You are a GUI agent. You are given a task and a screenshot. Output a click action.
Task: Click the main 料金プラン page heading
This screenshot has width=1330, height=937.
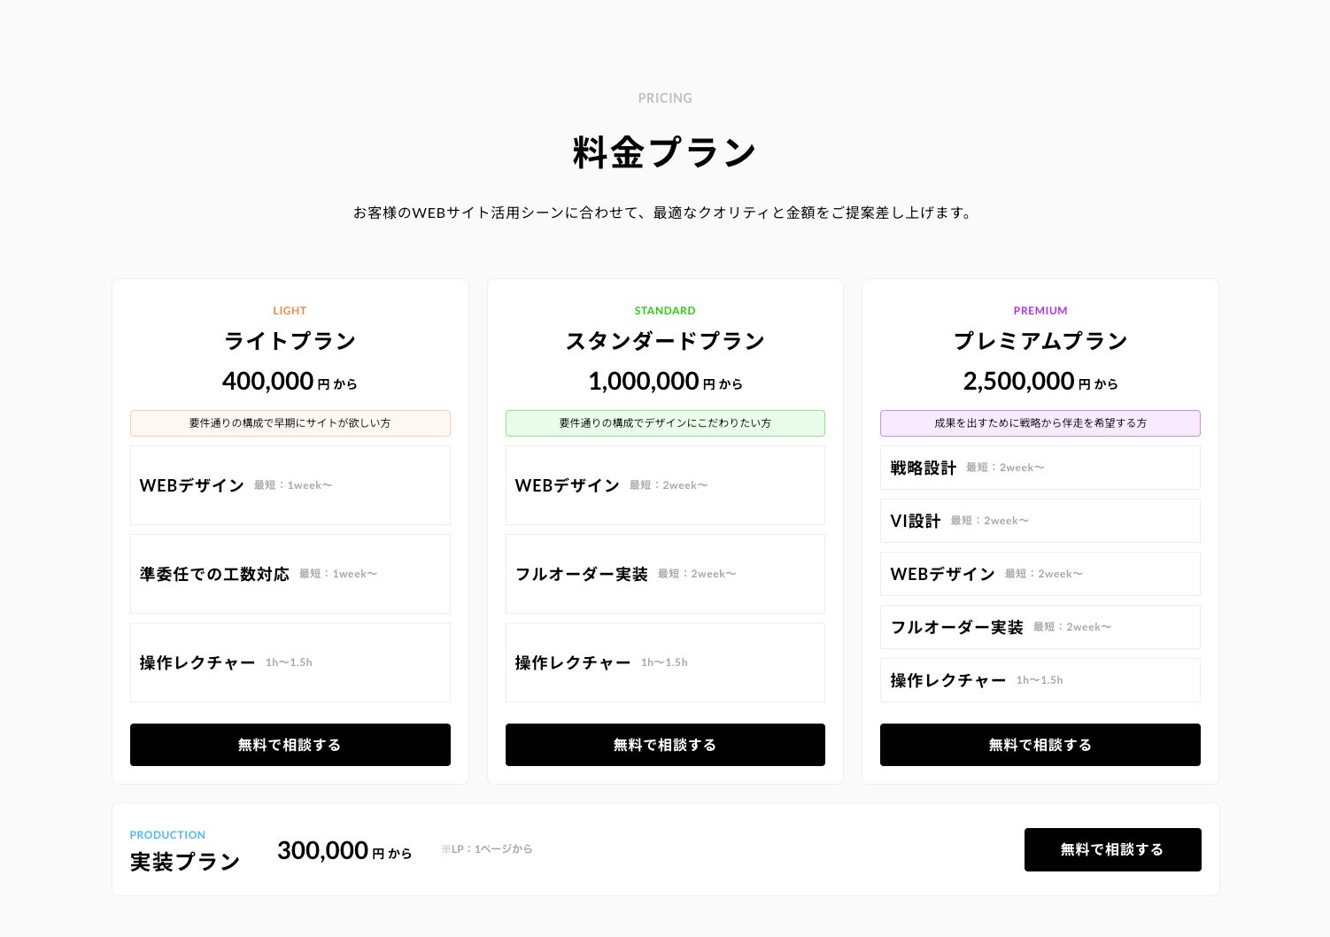click(x=665, y=152)
